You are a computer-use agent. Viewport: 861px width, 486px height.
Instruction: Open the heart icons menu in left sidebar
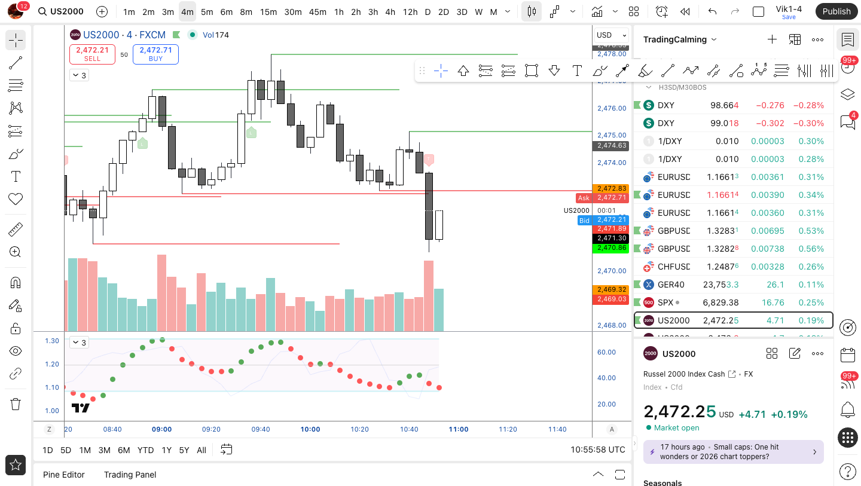pos(16,199)
